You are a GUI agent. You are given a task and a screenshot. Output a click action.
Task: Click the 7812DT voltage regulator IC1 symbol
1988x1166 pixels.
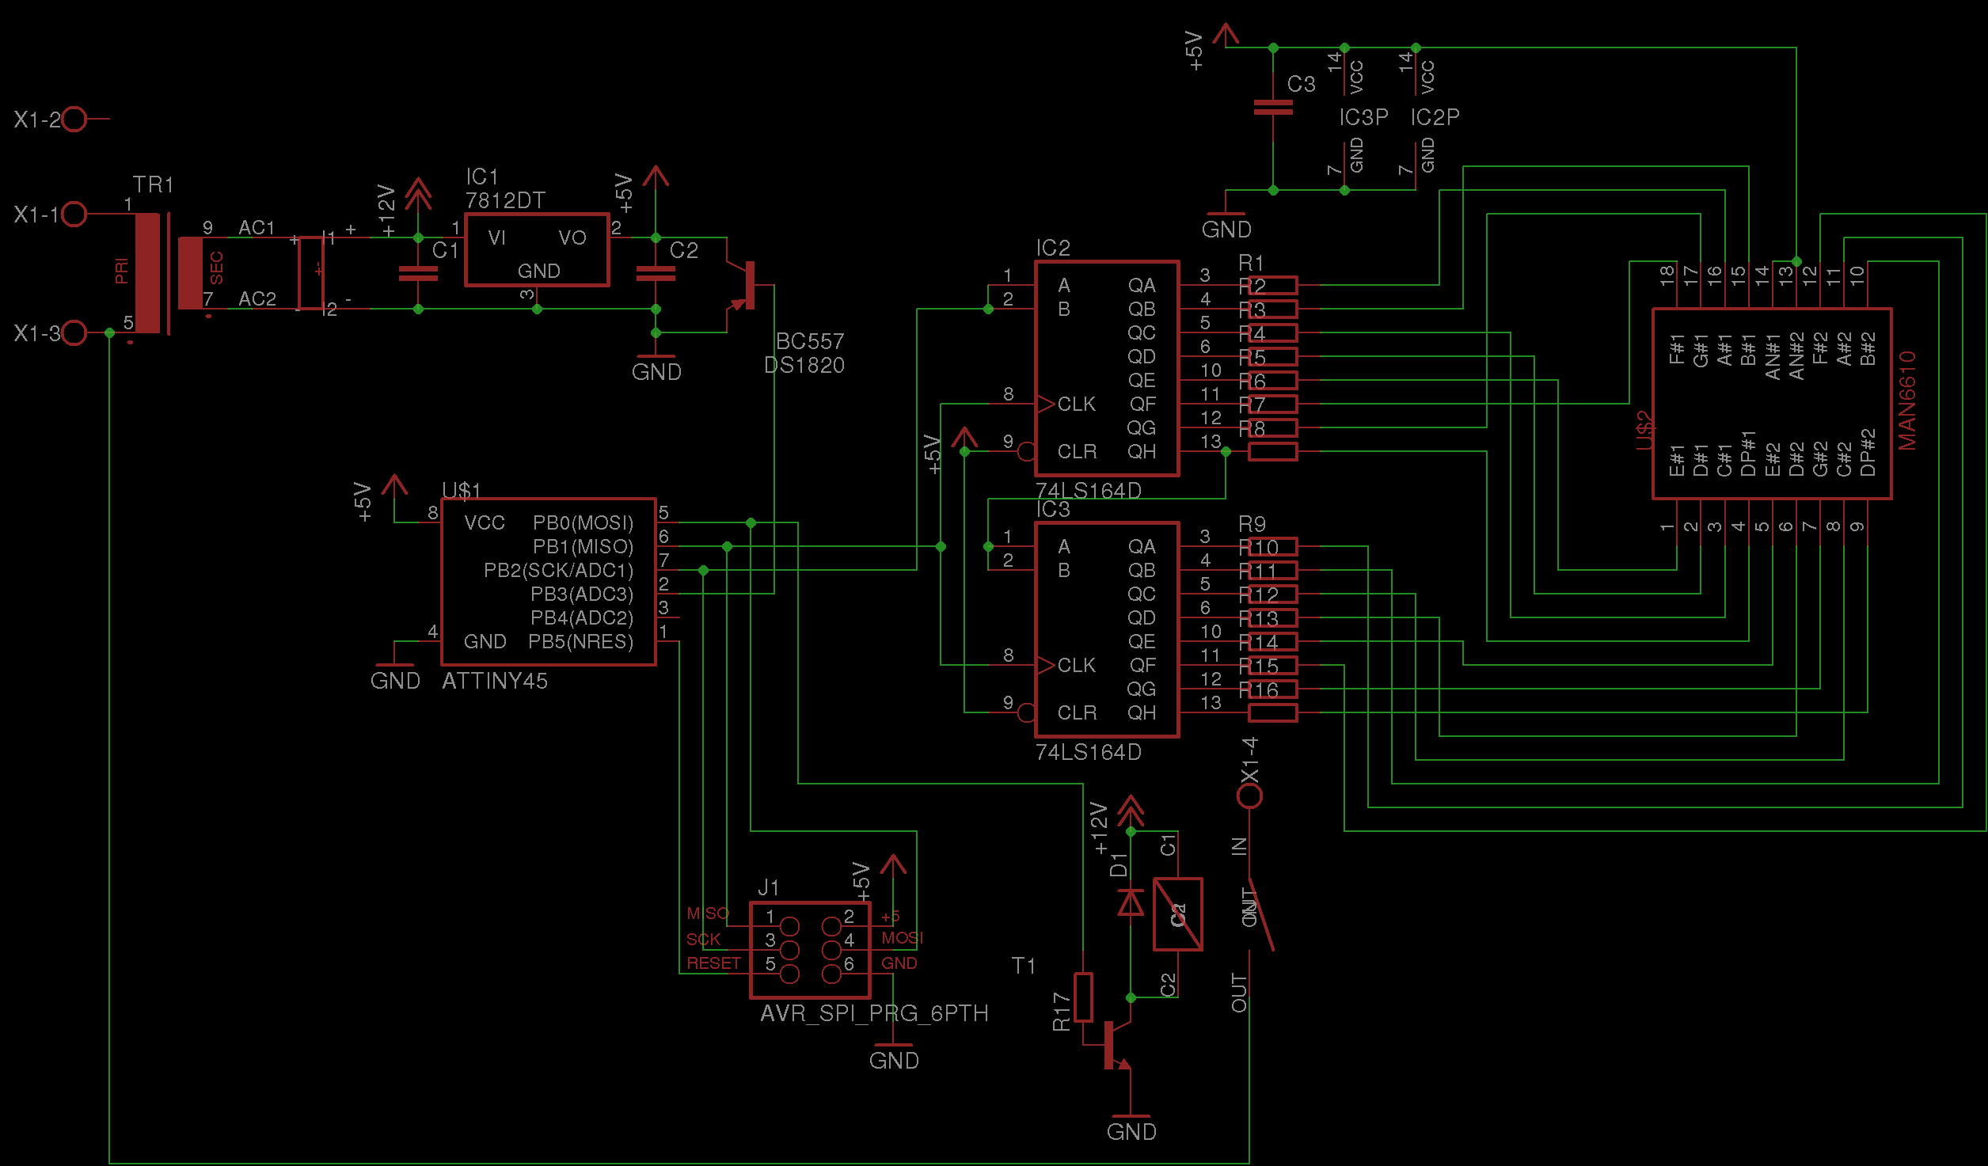(x=536, y=249)
